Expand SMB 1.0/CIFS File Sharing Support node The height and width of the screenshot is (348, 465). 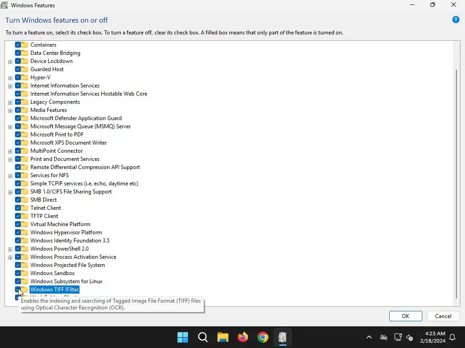pos(10,192)
